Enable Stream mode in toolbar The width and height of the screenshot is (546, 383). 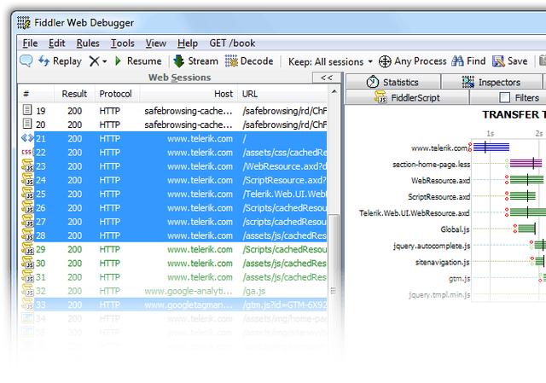point(195,61)
